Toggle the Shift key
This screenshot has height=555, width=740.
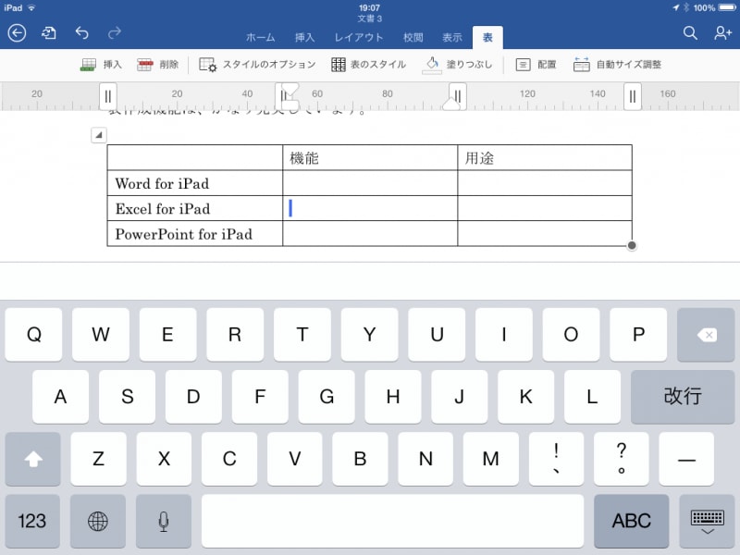point(32,459)
